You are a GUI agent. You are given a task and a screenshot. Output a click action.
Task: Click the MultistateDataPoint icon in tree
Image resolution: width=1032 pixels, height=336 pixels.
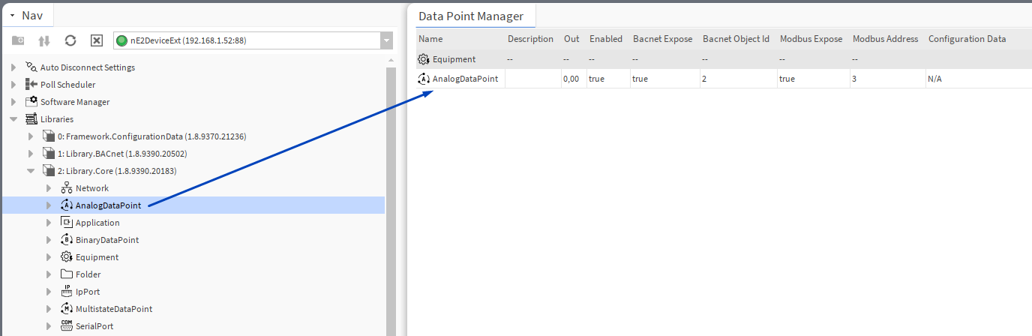click(x=66, y=309)
